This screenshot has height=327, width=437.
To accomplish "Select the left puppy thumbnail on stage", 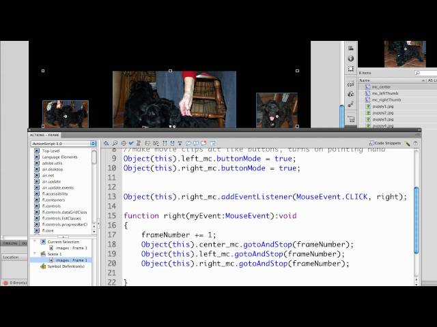I will [66, 114].
